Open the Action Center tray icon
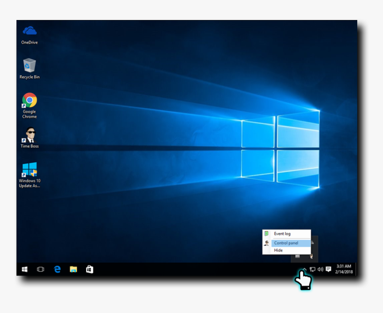This screenshot has height=313, width=383. [x=328, y=269]
